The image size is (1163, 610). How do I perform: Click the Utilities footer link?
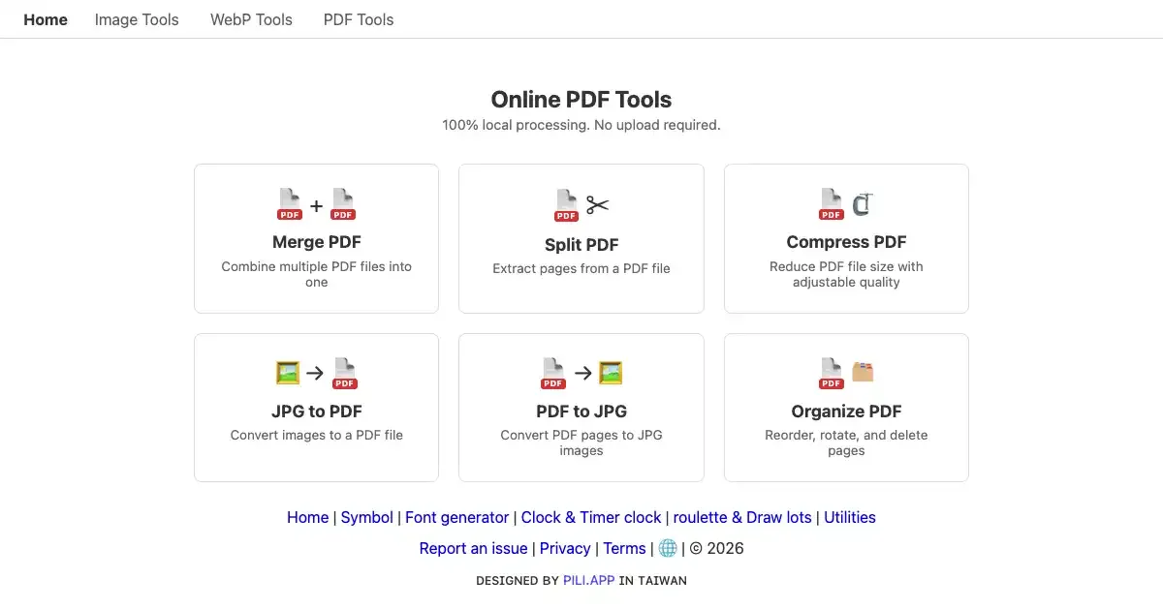(849, 517)
